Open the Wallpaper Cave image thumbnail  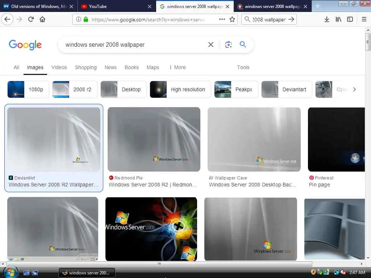(254, 139)
